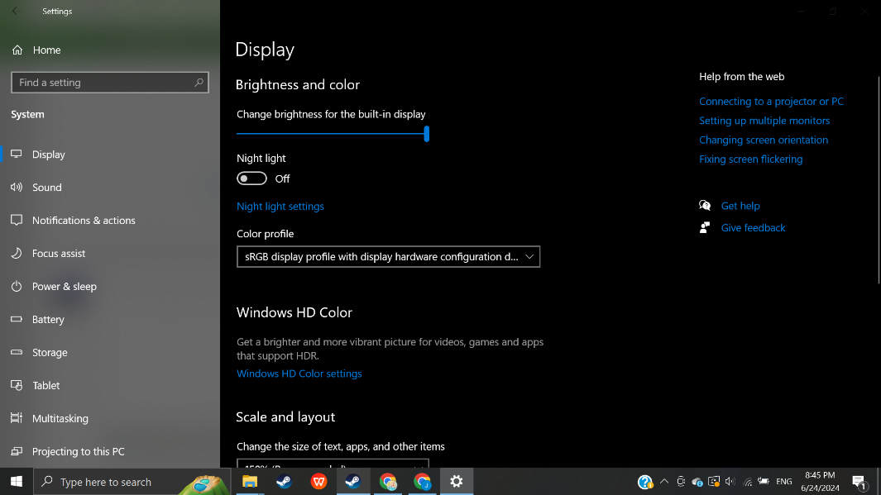Viewport: 881px width, 495px height.
Task: Click the back arrow in Settings
Action: (x=15, y=12)
